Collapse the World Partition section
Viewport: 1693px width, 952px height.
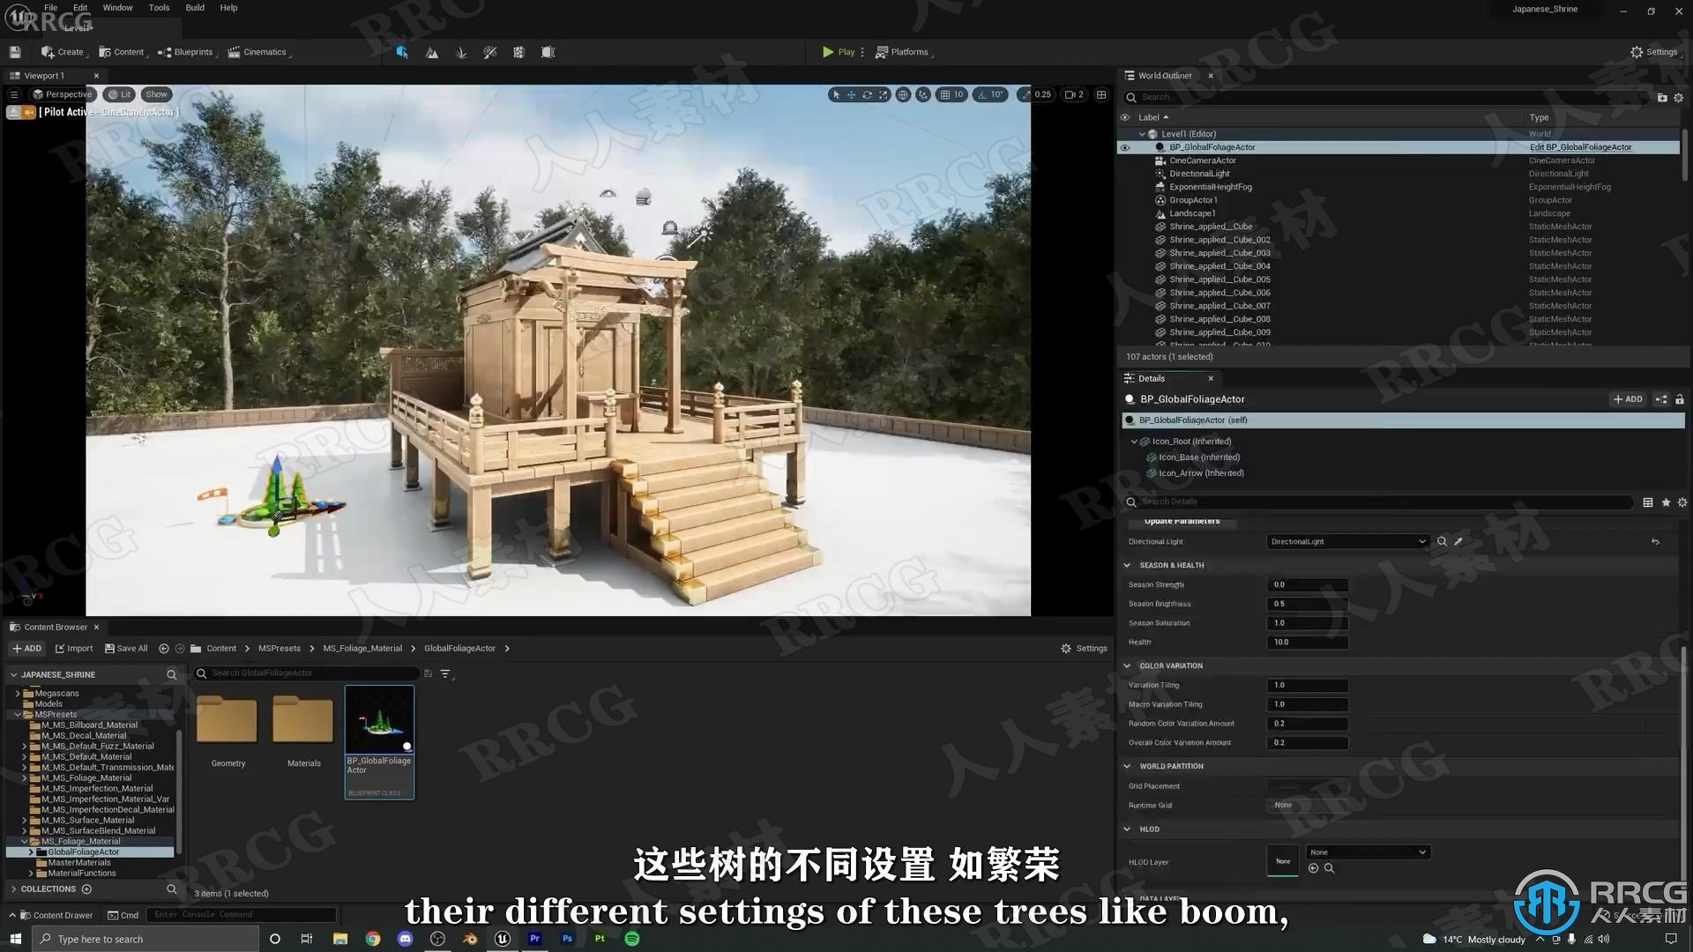(1127, 766)
